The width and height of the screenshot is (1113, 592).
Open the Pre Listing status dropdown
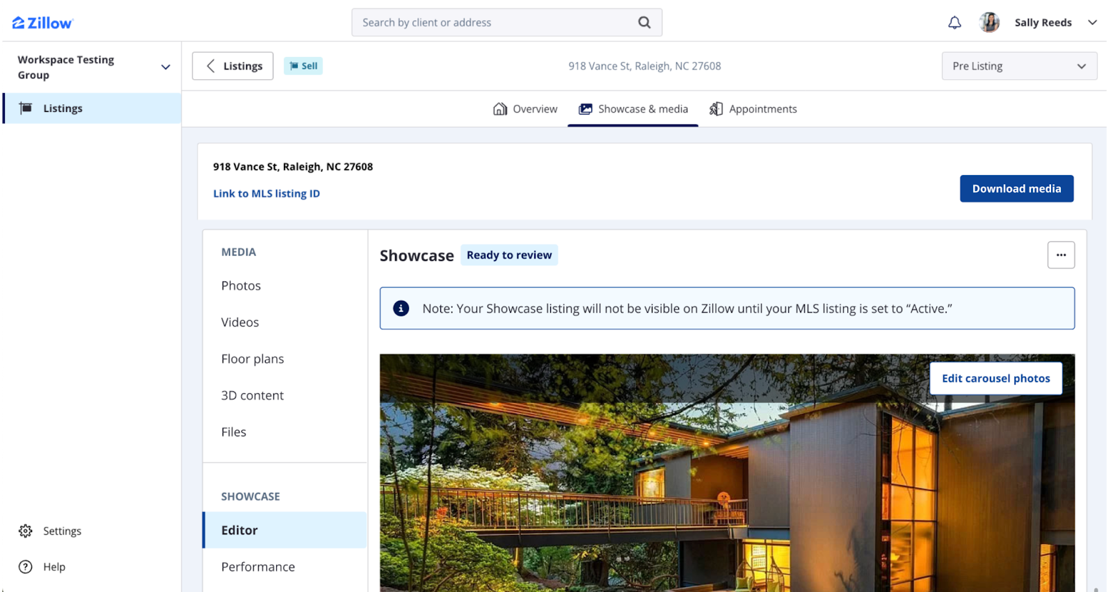1018,66
